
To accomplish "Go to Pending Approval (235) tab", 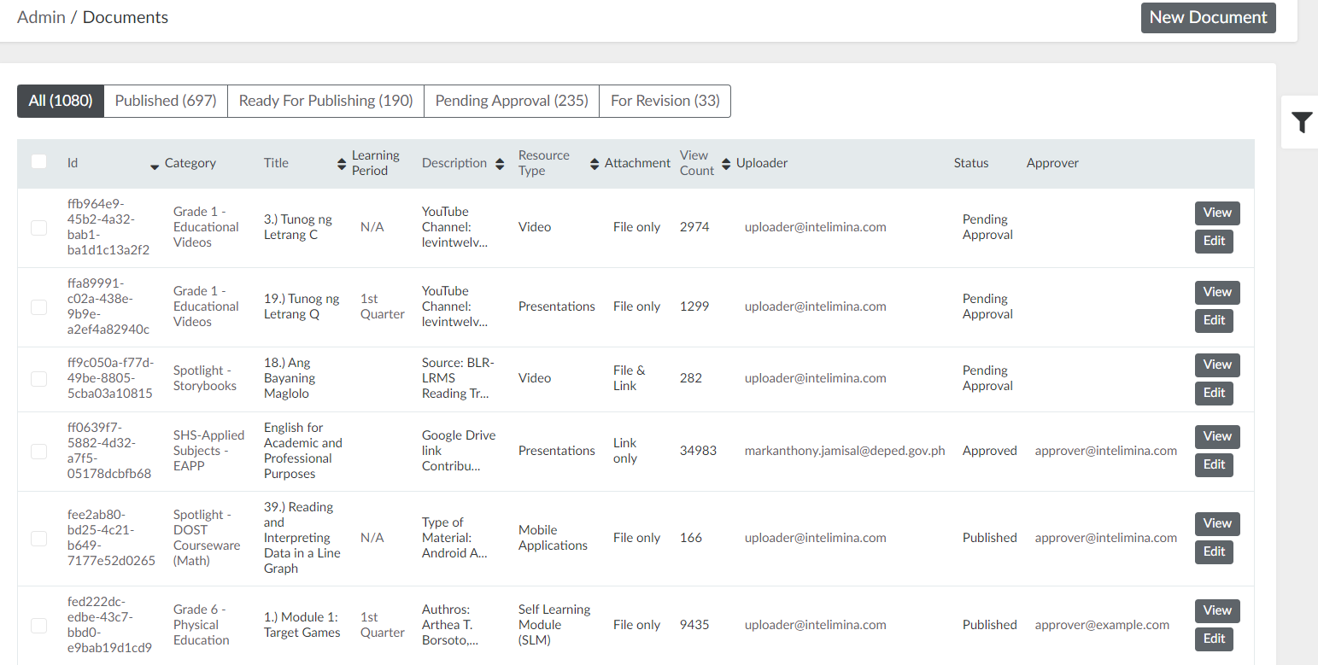I will pyautogui.click(x=512, y=101).
